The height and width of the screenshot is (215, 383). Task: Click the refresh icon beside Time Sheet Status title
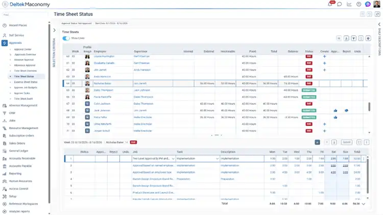pos(377,14)
